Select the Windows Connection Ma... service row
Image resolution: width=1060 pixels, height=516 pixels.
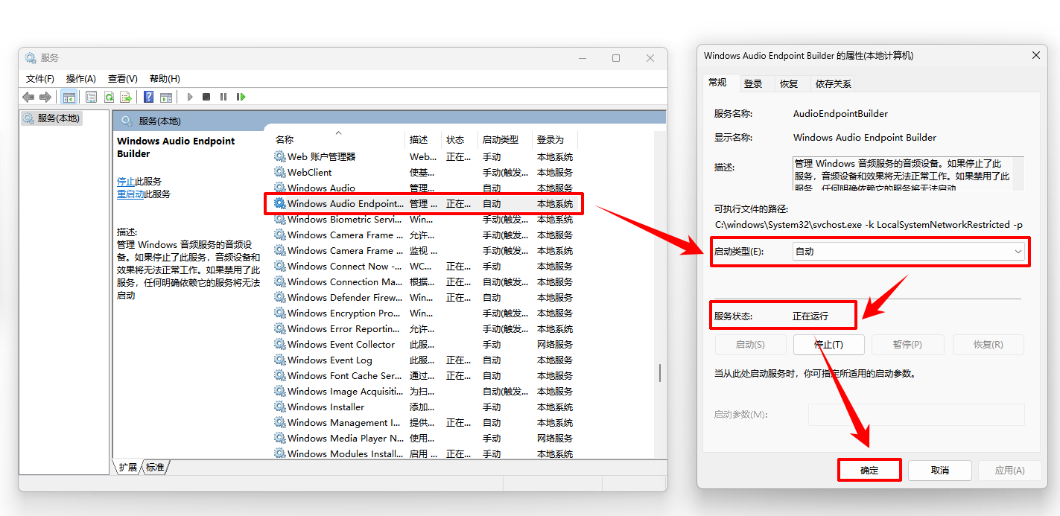click(423, 281)
